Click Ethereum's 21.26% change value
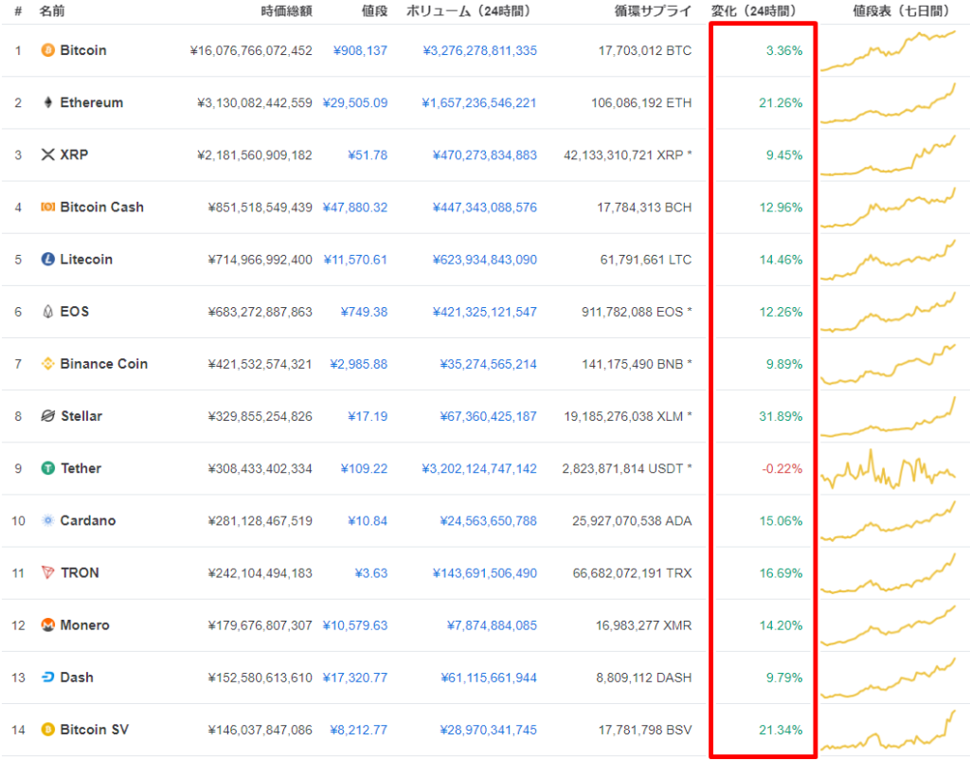 tap(781, 102)
